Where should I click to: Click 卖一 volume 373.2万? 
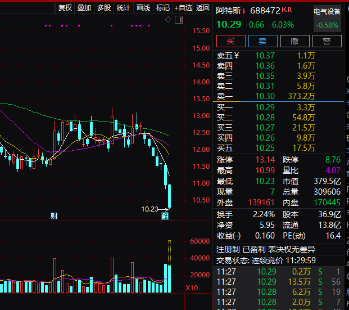[x=301, y=96]
